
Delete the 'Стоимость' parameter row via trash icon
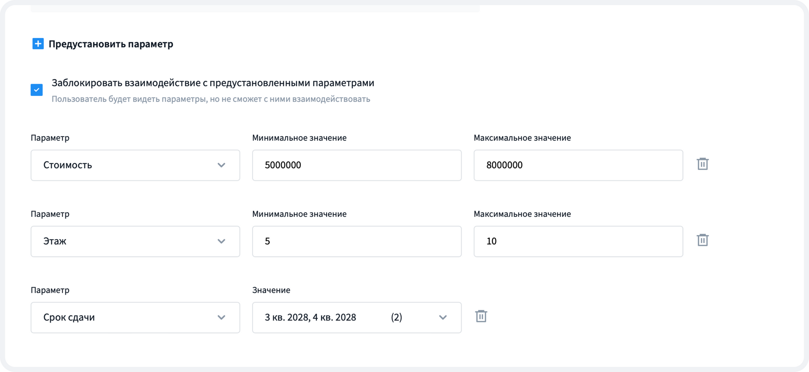702,164
